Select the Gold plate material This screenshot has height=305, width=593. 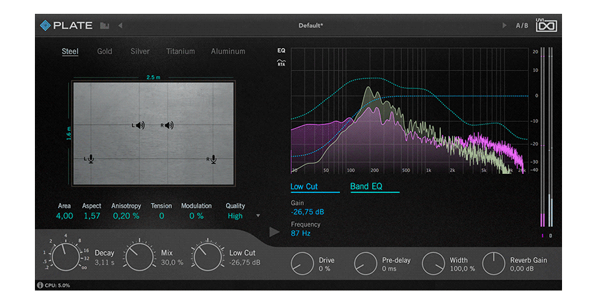(105, 51)
